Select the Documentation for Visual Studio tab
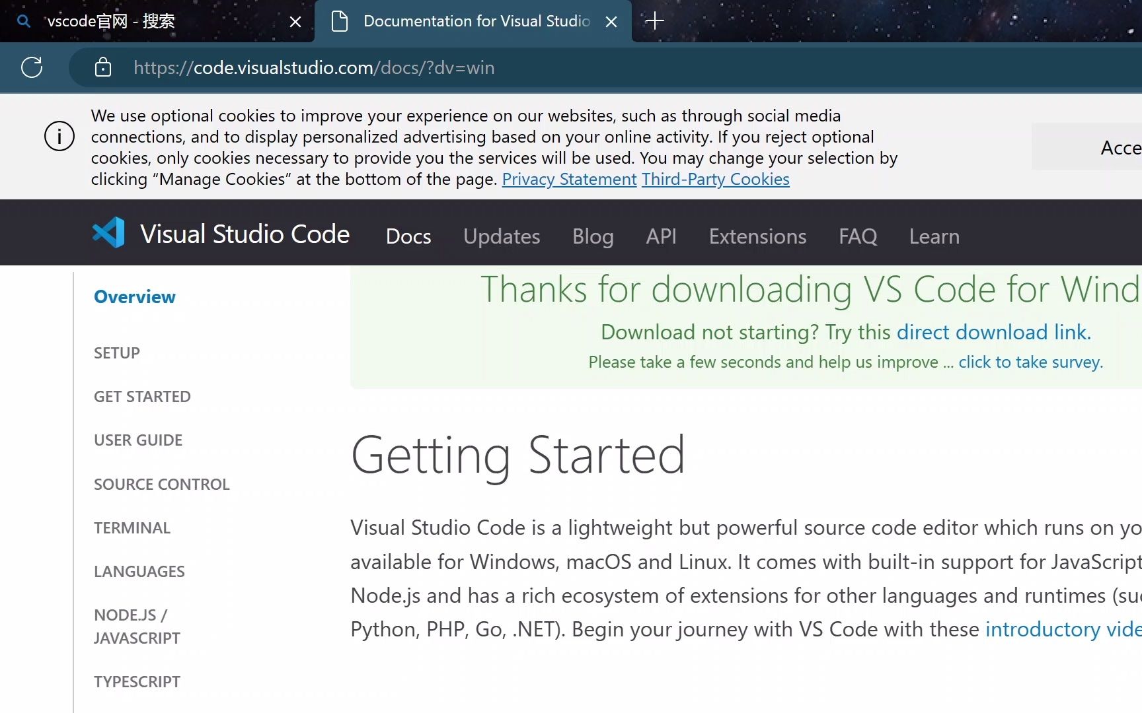The image size is (1142, 713). 473,21
